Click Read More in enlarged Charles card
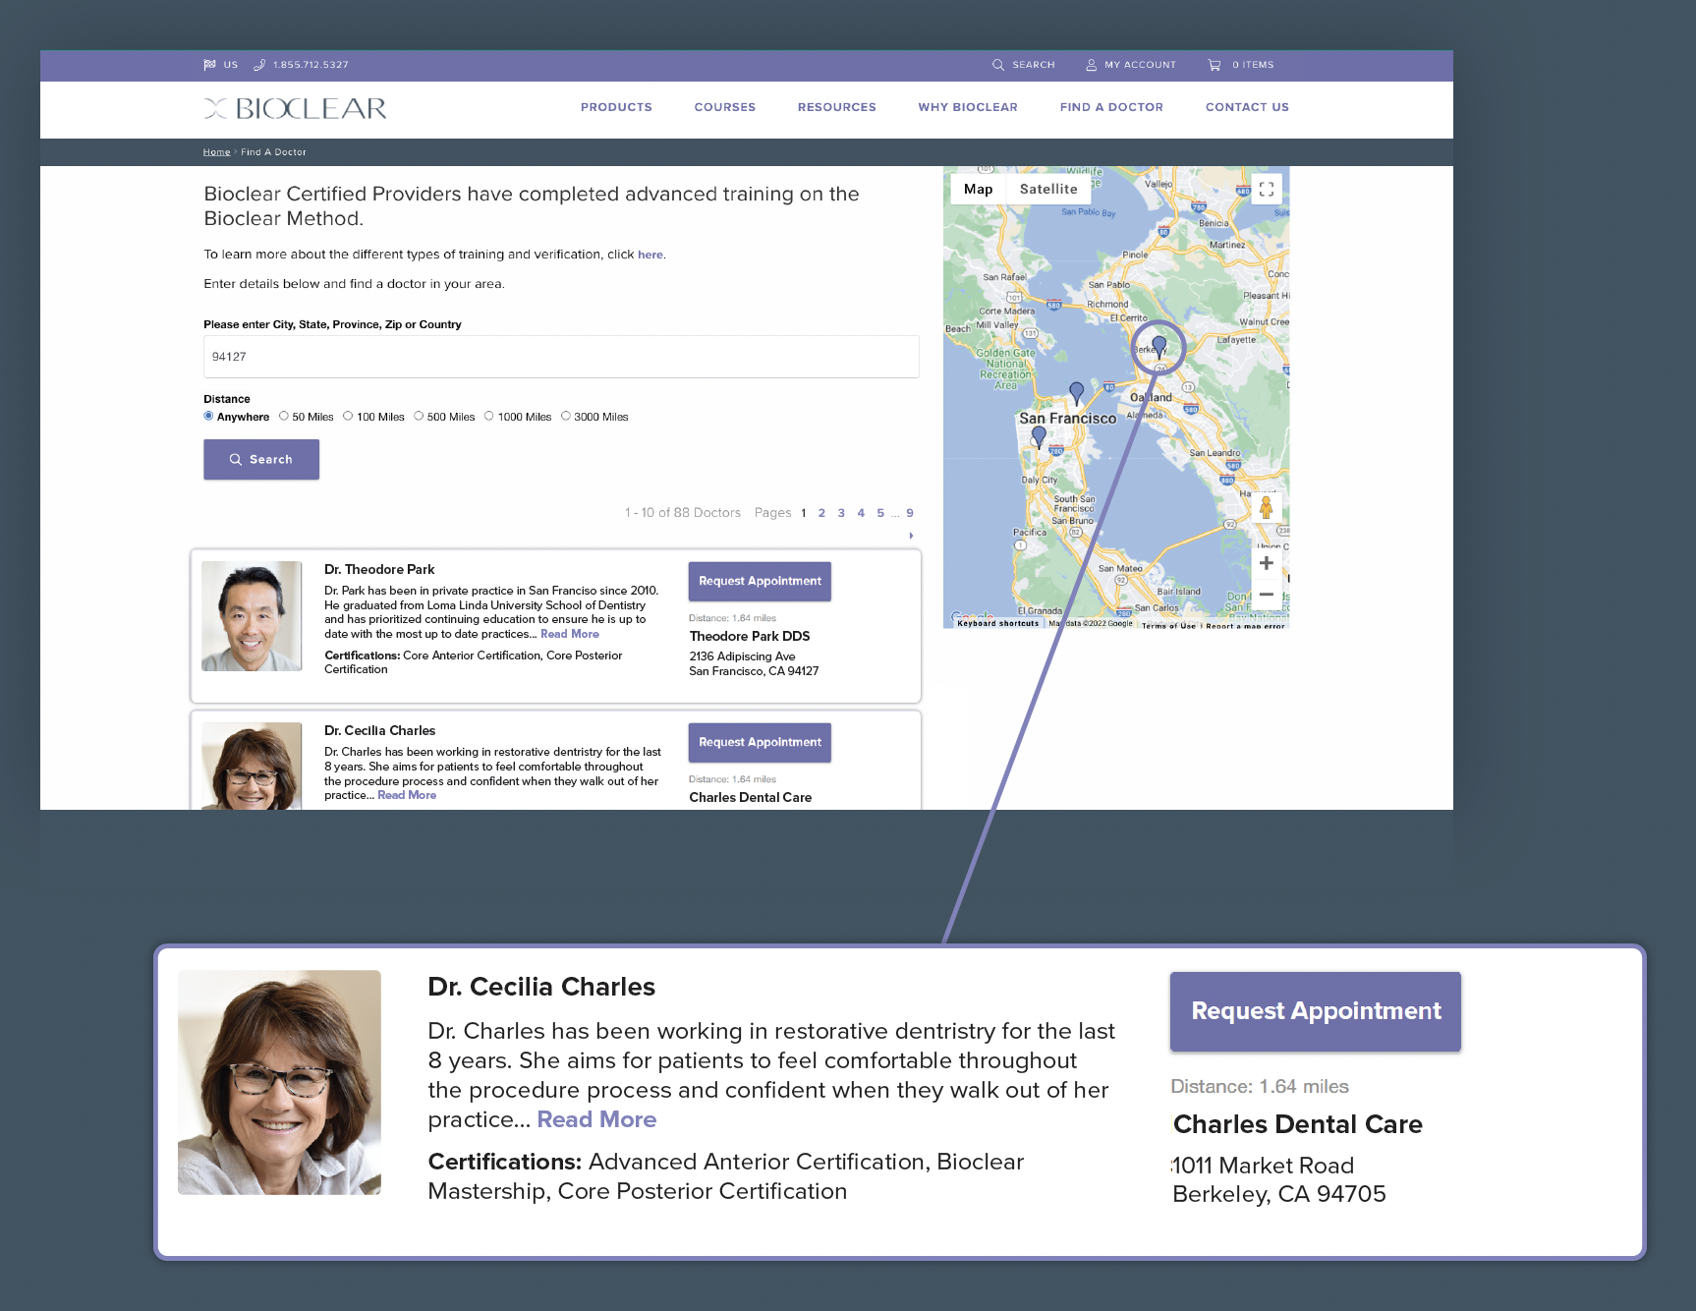Screen dimensions: 1696x1311 tap(596, 1119)
